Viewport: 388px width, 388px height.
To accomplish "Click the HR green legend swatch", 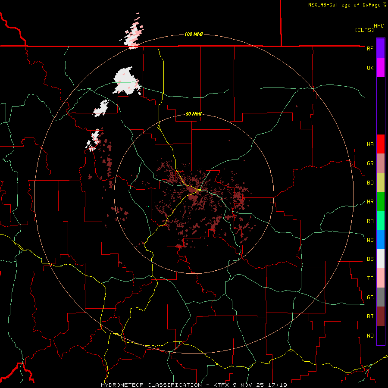I will coord(381,201).
